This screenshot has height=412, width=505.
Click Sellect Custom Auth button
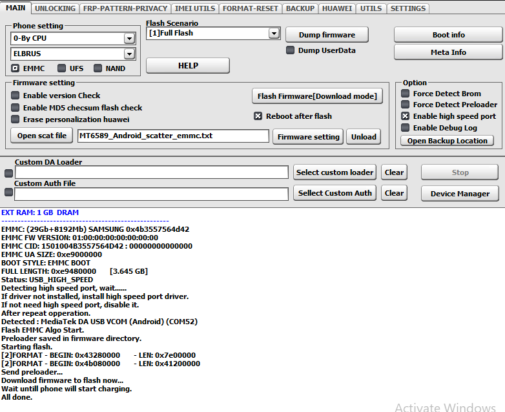click(x=335, y=193)
